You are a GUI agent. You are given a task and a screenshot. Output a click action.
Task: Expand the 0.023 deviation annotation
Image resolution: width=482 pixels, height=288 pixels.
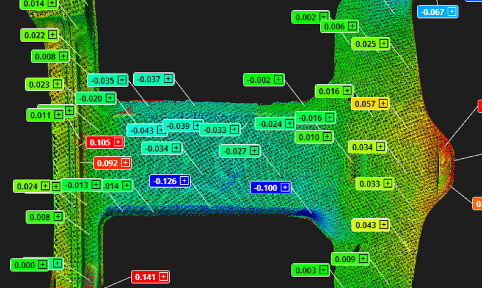(x=57, y=84)
